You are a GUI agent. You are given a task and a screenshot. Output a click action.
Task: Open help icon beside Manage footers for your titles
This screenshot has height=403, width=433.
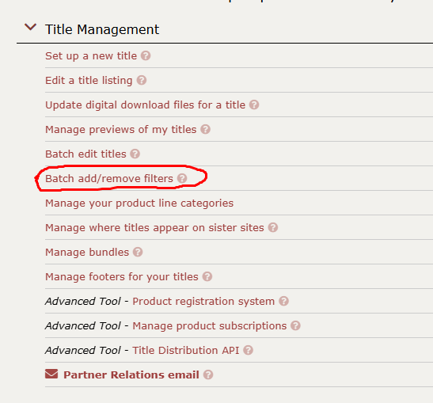coord(207,276)
